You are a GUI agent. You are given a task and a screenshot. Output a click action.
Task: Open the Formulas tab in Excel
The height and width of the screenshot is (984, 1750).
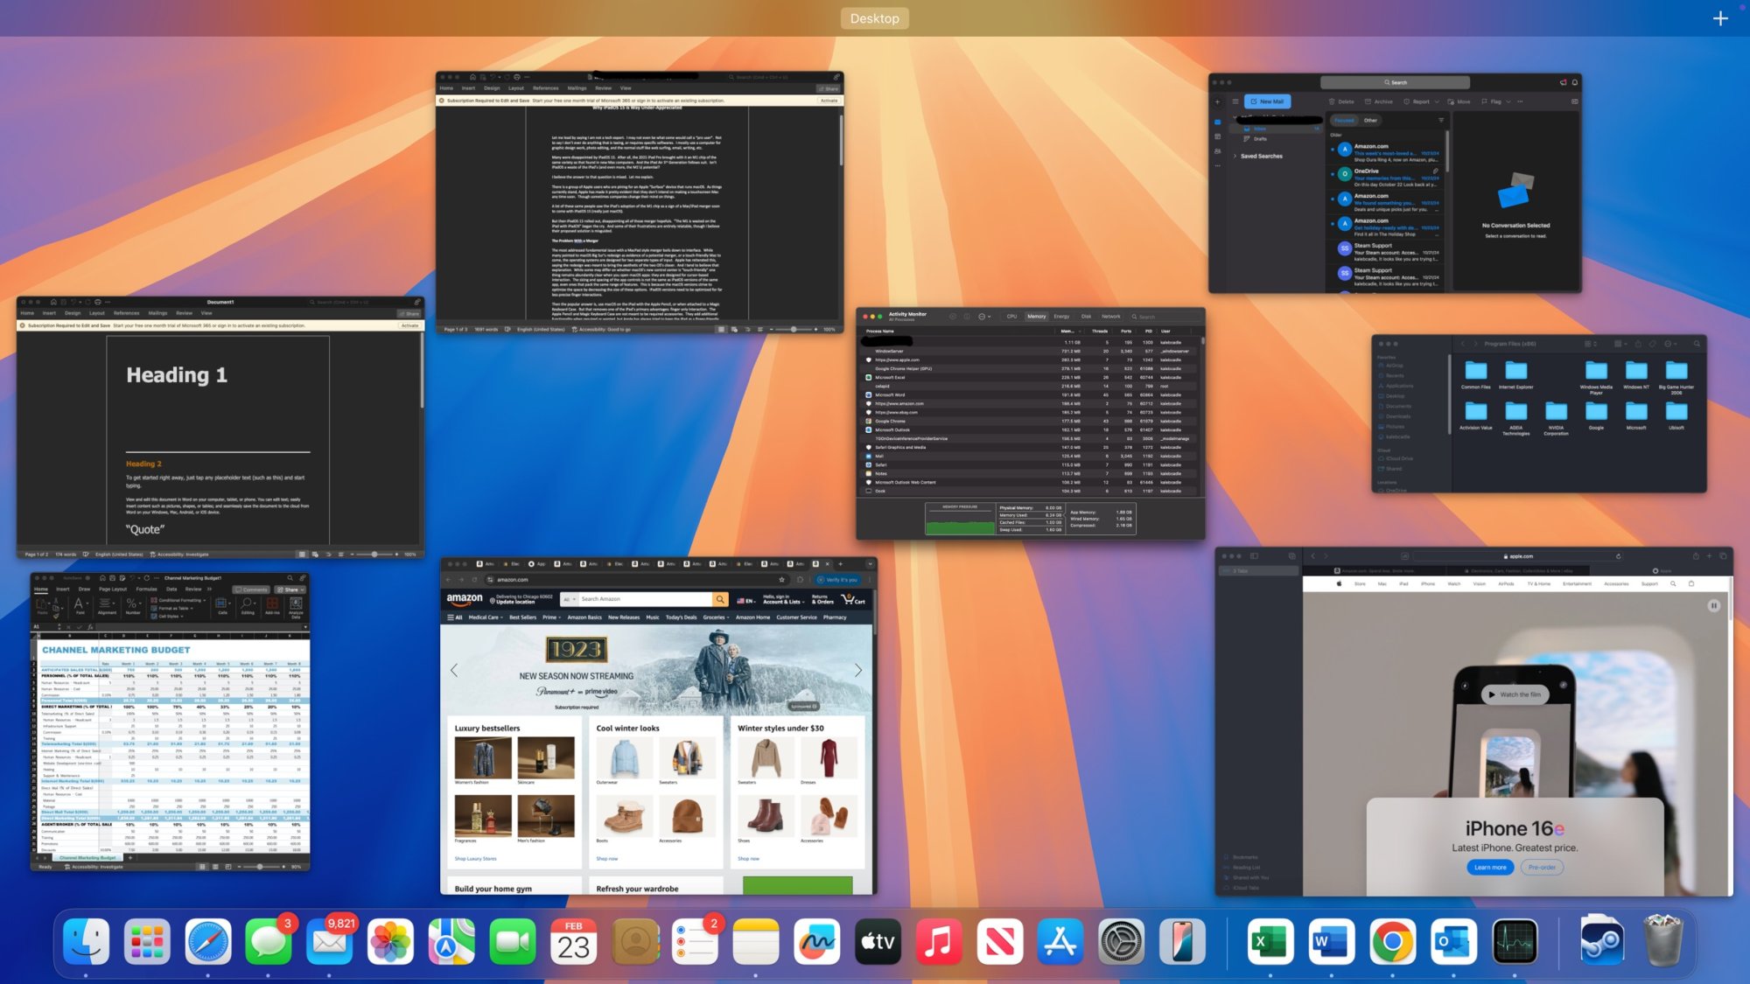(147, 589)
